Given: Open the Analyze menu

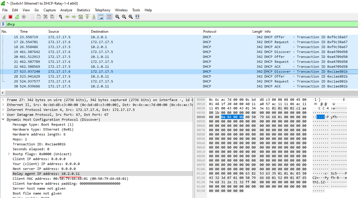Looking at the screenshot, I should (66, 10).
